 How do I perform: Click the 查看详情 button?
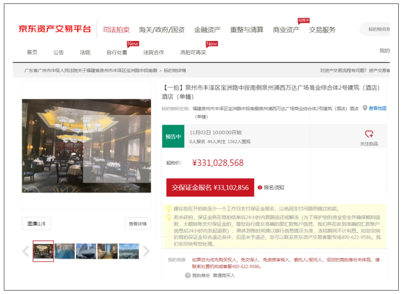pos(138,224)
